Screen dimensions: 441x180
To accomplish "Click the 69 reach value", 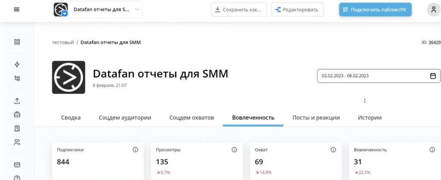I will (259, 162).
